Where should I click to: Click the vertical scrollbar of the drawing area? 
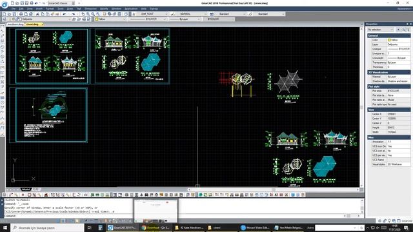[361, 106]
